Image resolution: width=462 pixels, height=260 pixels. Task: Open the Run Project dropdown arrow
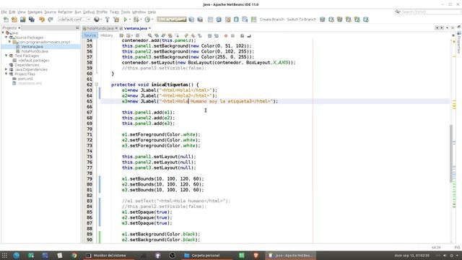[x=130, y=19]
